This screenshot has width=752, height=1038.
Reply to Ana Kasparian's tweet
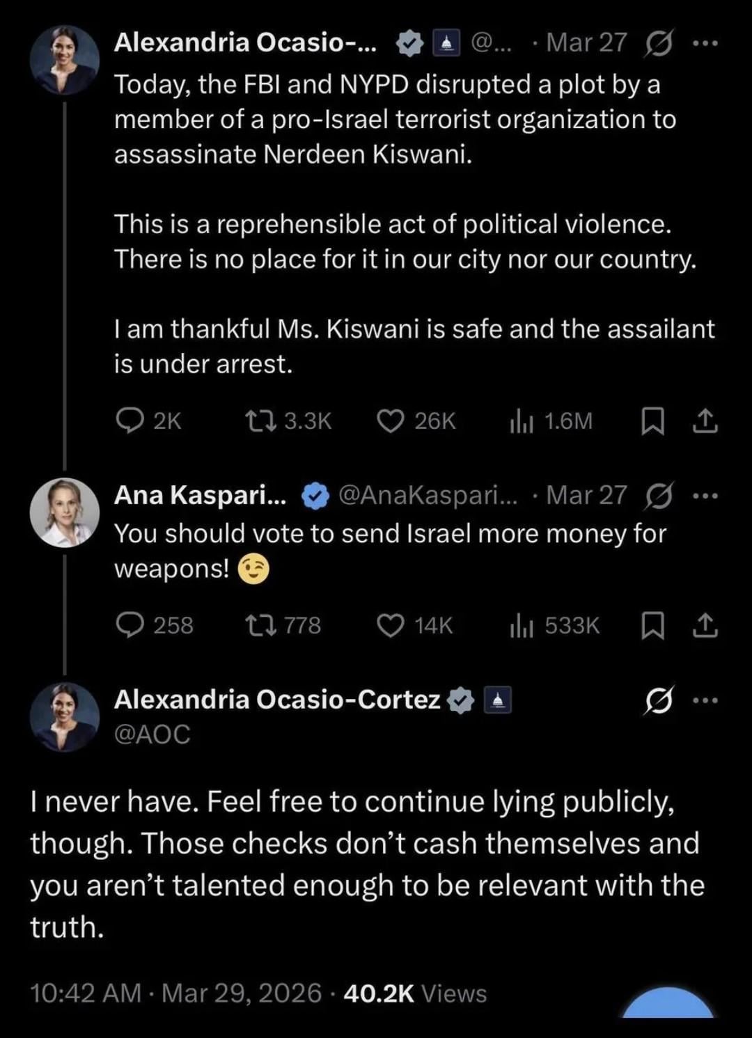pyautogui.click(x=130, y=624)
